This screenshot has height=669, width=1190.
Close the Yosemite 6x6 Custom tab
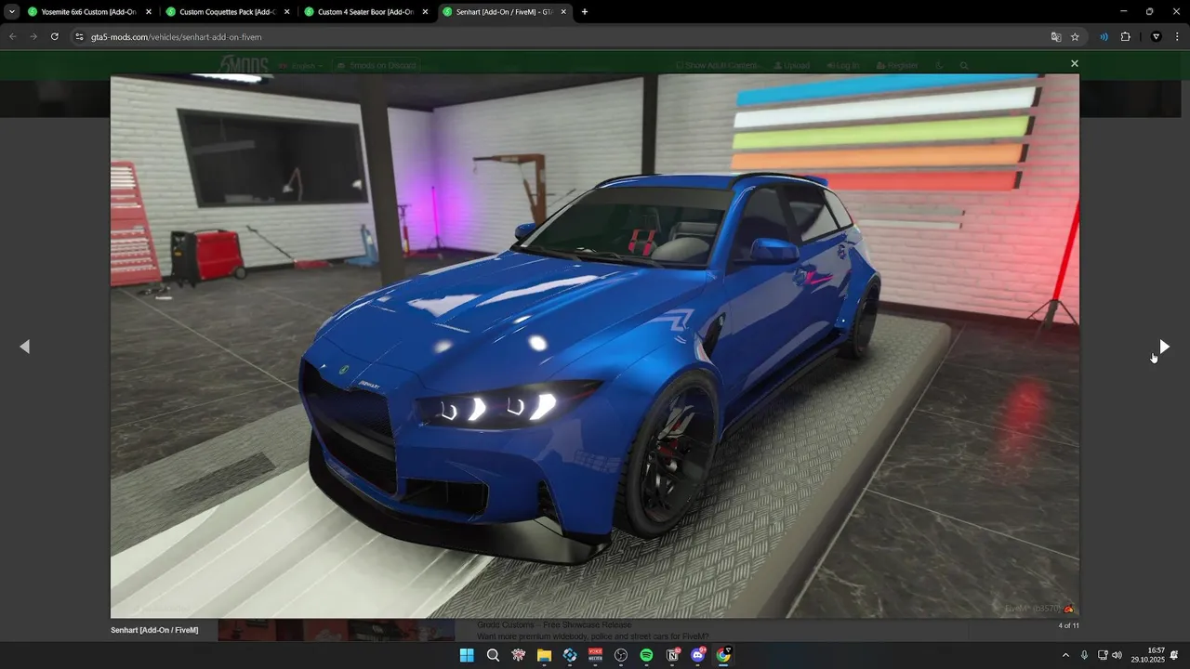pyautogui.click(x=149, y=12)
